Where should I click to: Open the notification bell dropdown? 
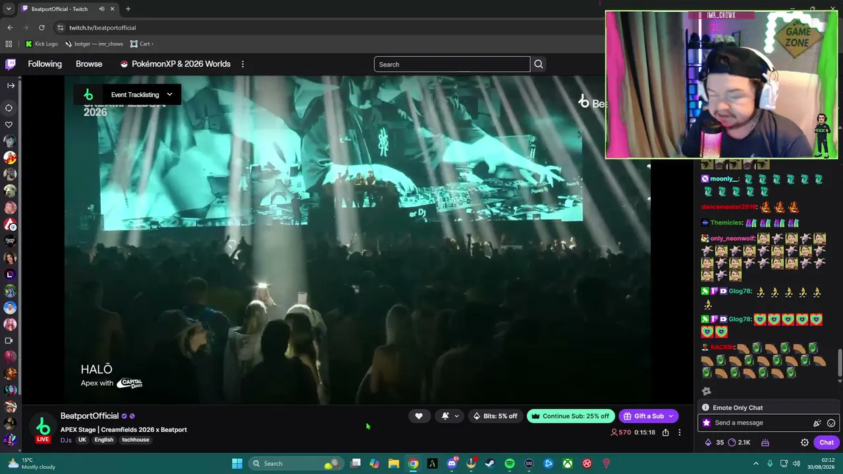[450, 416]
